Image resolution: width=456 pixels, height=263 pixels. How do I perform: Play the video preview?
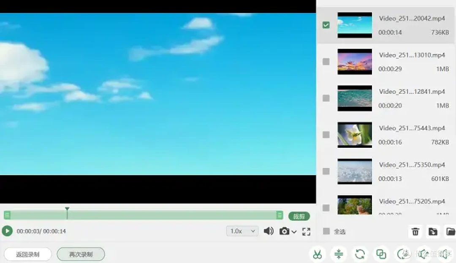pos(7,231)
